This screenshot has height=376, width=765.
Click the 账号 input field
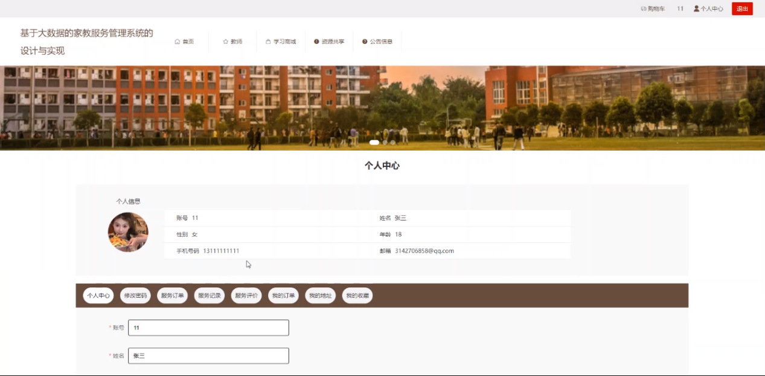pos(208,328)
